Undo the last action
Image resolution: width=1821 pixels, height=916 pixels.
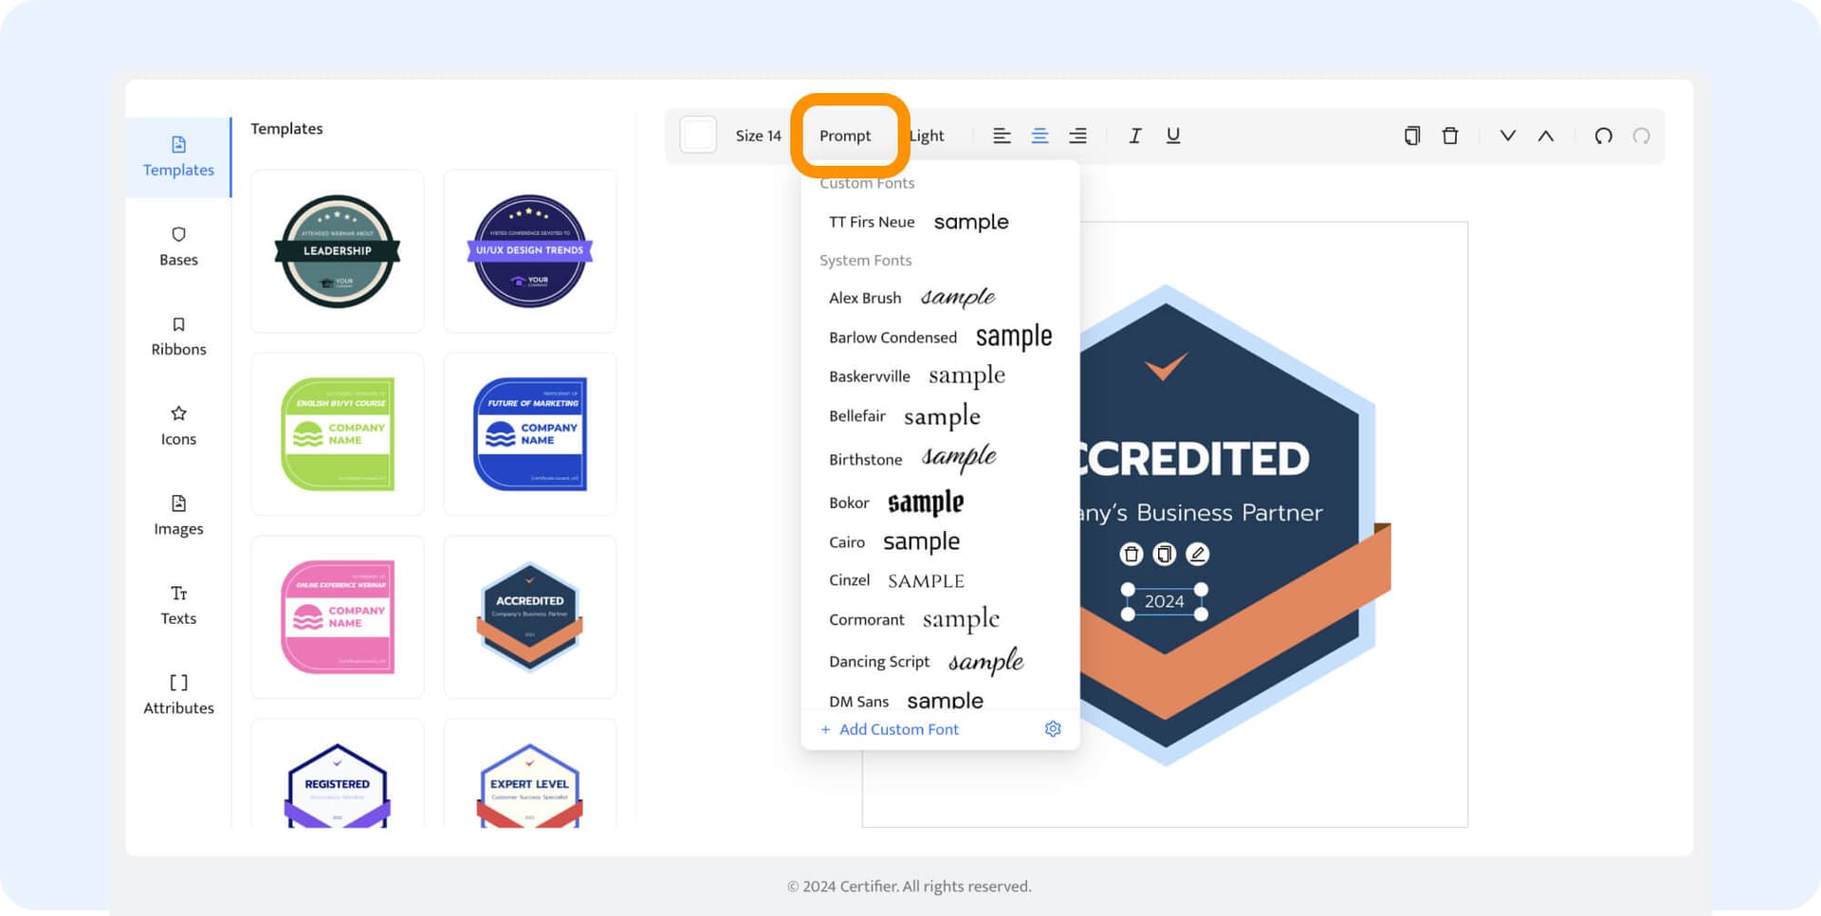1603,136
